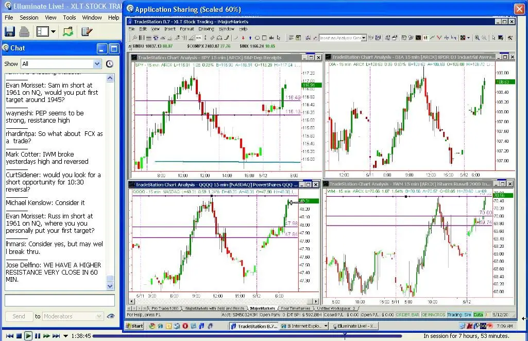Click the chat scrollbar thumb
The height and width of the screenshot is (341, 528).
tap(110, 278)
